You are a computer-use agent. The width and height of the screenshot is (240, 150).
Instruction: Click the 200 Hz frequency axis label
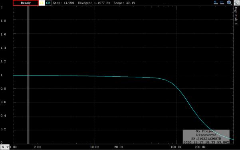(200, 147)
